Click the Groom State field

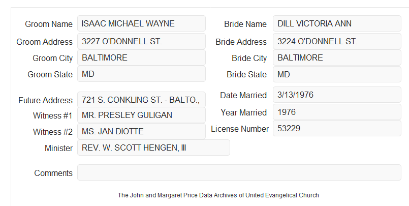[141, 74]
